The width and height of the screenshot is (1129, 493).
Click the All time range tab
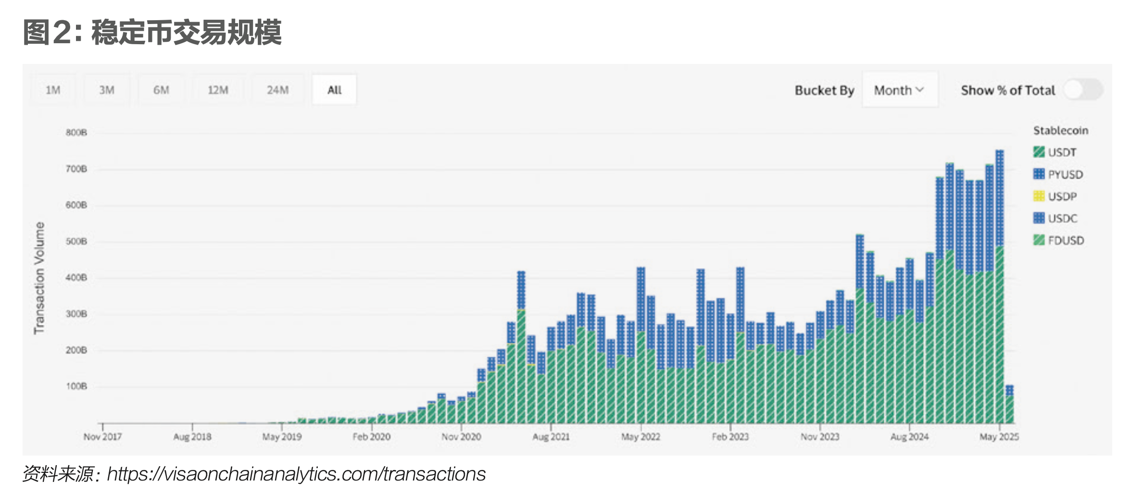click(334, 90)
